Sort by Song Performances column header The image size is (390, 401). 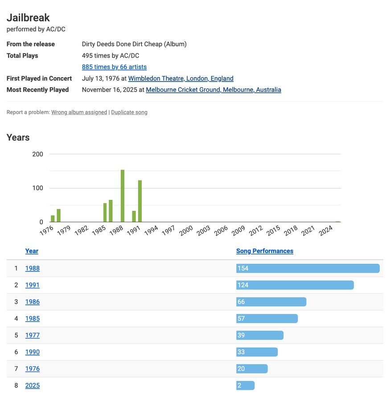(264, 251)
